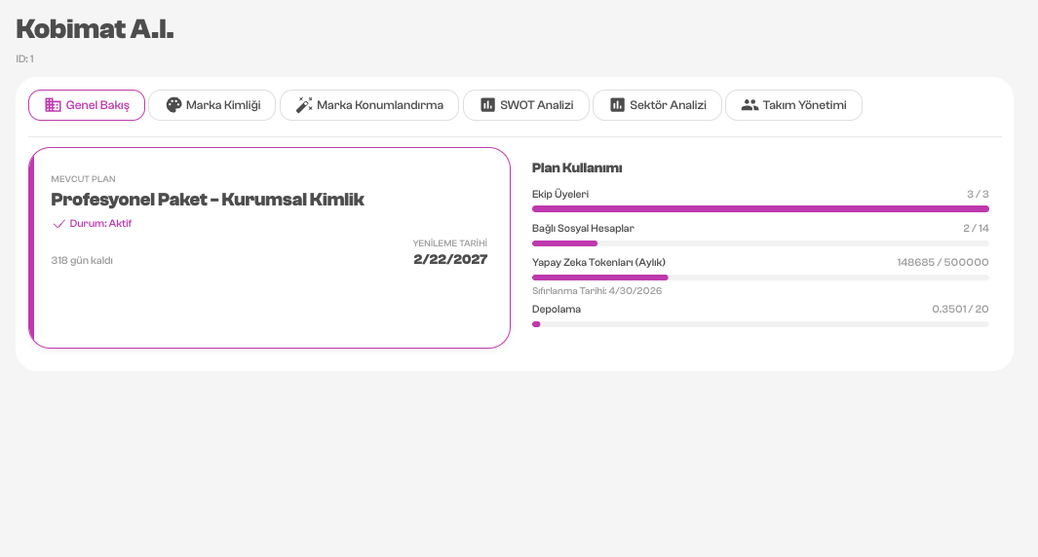Click the MEVCUT PLAN label

pyautogui.click(x=84, y=179)
